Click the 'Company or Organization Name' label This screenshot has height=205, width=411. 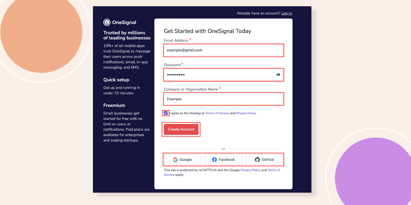click(191, 89)
